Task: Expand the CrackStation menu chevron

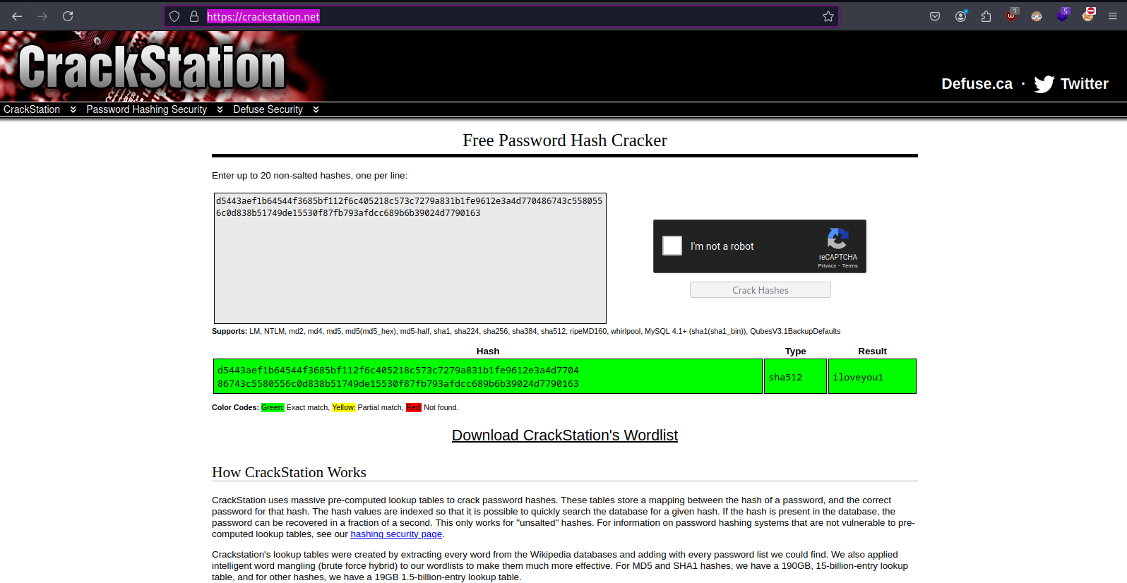Action: point(73,109)
